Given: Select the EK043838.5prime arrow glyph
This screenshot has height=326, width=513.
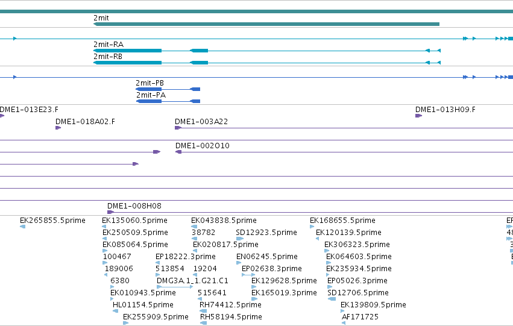Looking at the screenshot, I should point(194,227).
